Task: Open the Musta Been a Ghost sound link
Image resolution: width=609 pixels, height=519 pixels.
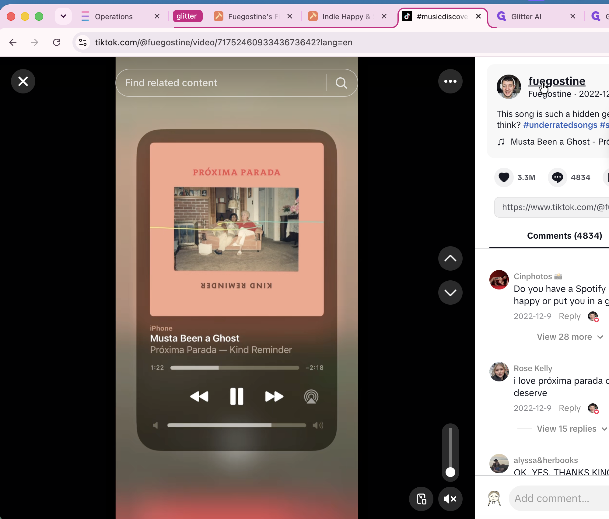Action: click(x=553, y=142)
